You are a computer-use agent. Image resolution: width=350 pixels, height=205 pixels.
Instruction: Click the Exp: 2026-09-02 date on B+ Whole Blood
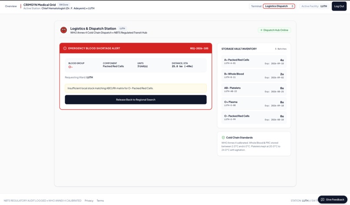[x=274, y=78]
